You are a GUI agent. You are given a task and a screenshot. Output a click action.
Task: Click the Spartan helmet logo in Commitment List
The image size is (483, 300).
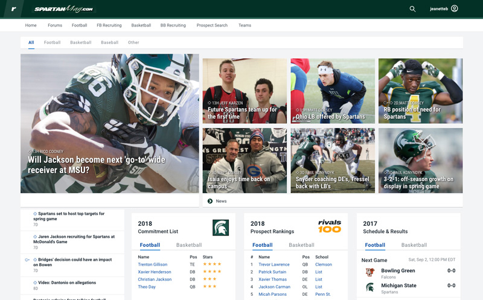pyautogui.click(x=220, y=228)
